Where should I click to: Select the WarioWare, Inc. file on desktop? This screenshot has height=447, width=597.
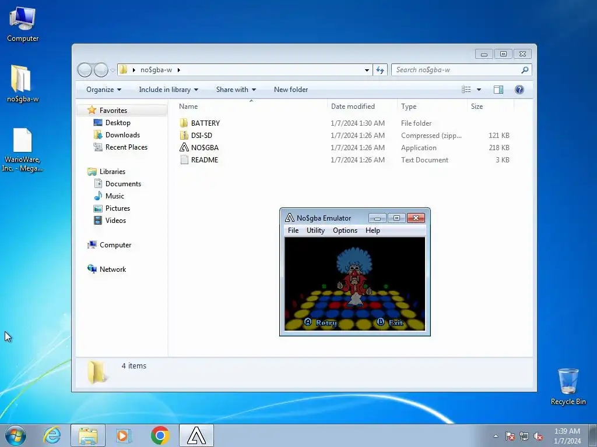(23, 150)
